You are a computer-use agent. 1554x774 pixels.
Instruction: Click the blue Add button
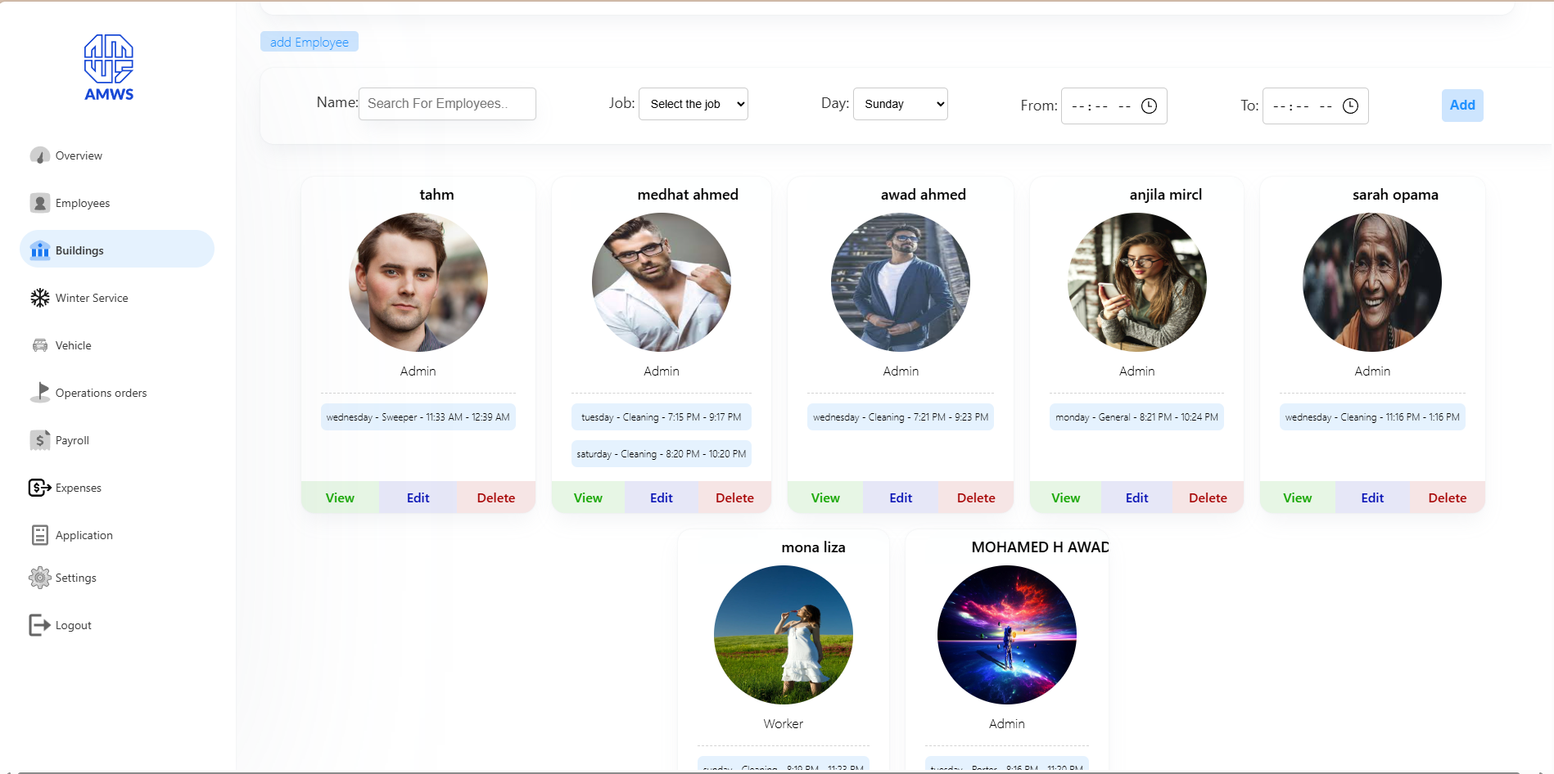pos(1461,105)
